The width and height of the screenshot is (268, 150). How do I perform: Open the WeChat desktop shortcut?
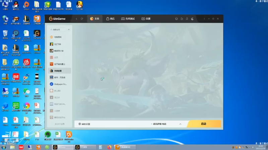26,92
